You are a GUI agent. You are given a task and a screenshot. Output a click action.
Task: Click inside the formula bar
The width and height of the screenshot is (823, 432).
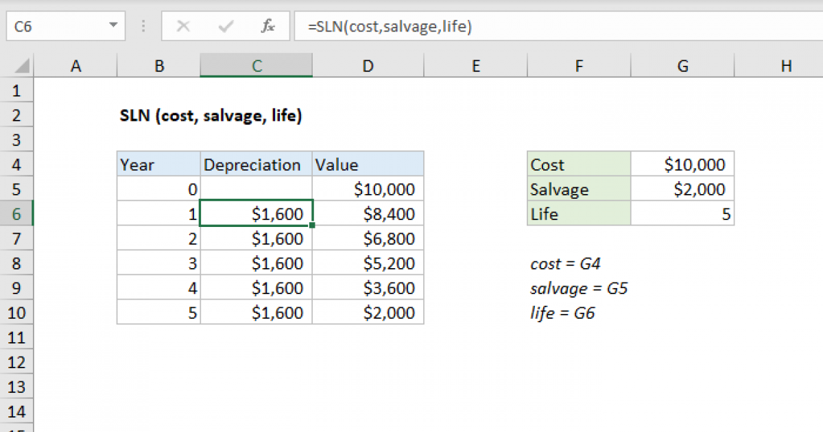click(x=411, y=26)
